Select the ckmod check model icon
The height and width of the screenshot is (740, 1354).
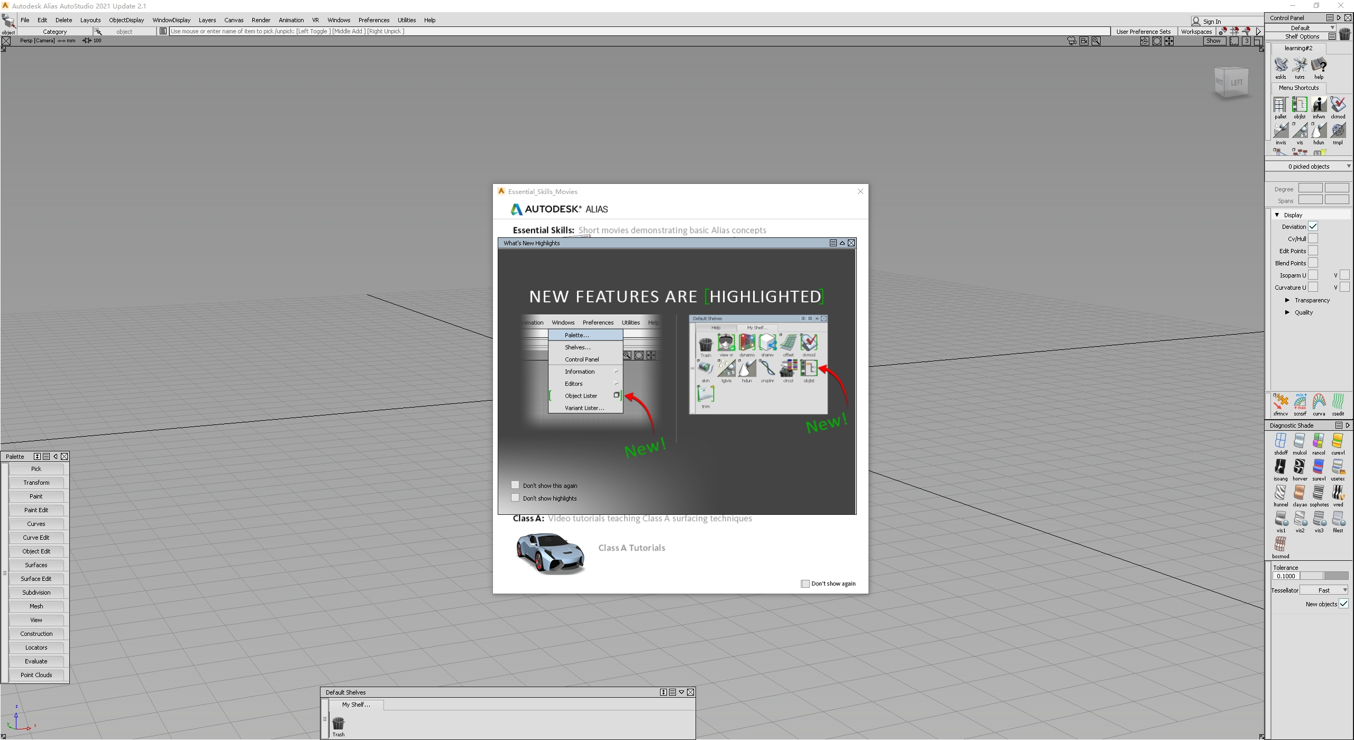point(1338,105)
